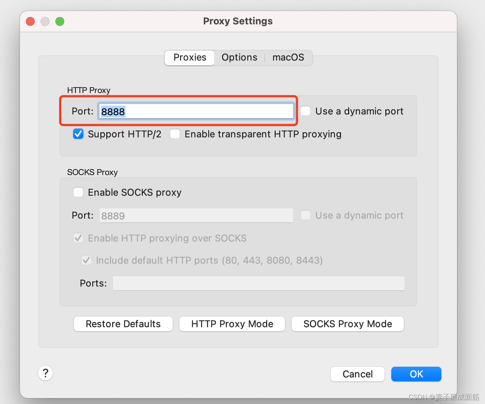Click the SOCKS Ports text field

(259, 283)
